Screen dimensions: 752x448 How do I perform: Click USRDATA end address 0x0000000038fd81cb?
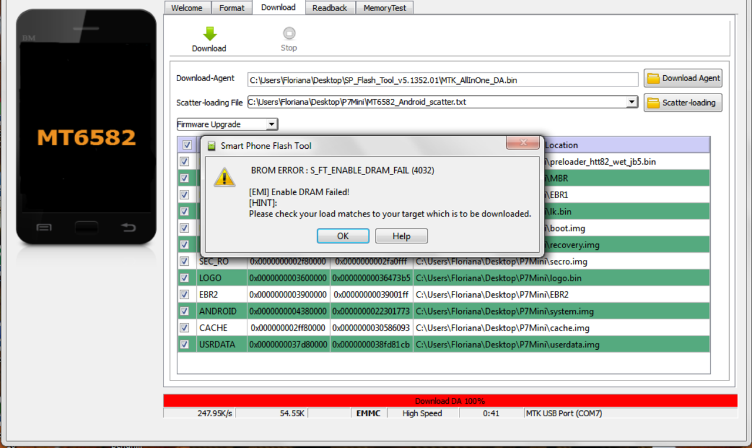coord(371,345)
